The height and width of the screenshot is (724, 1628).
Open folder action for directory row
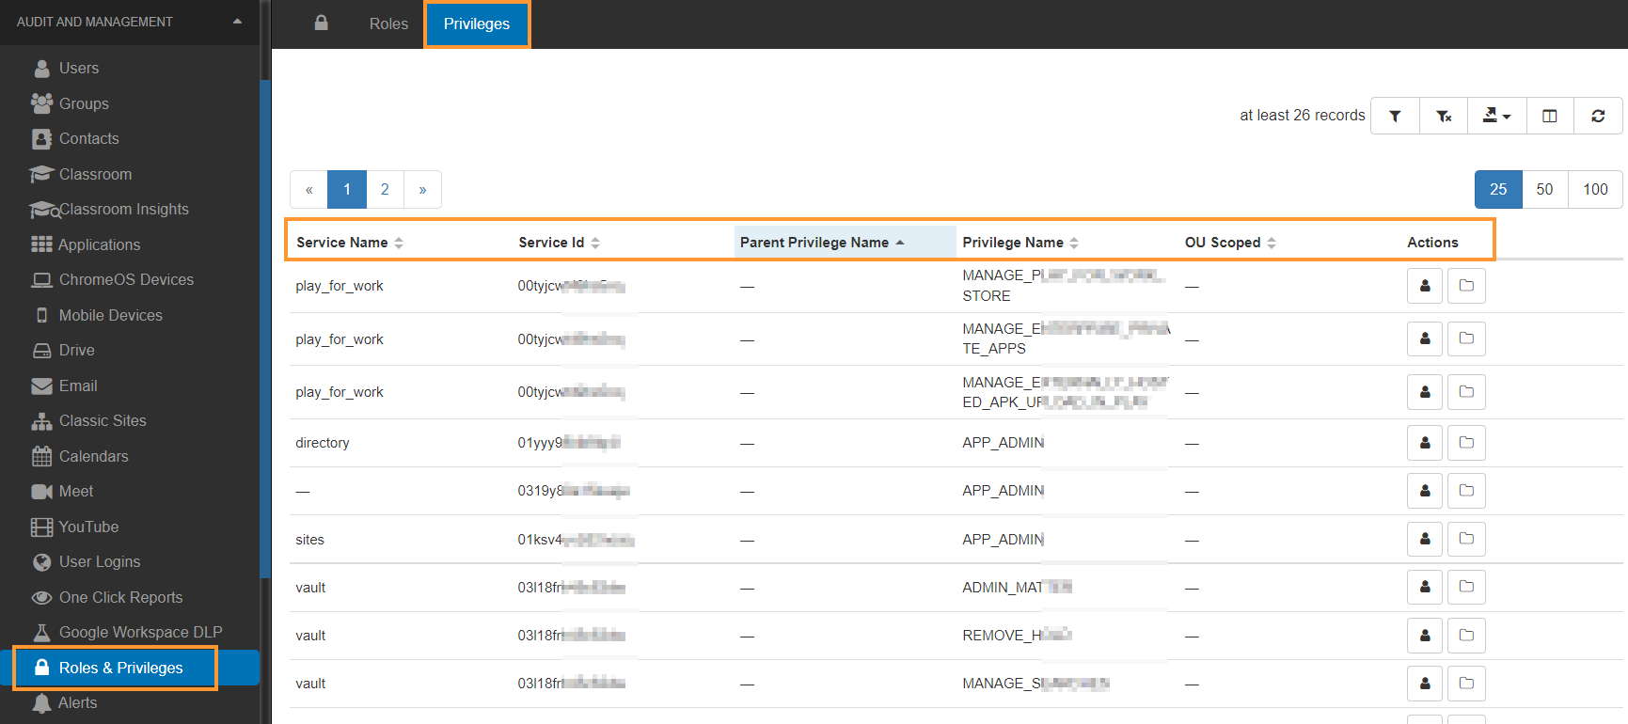(1466, 443)
